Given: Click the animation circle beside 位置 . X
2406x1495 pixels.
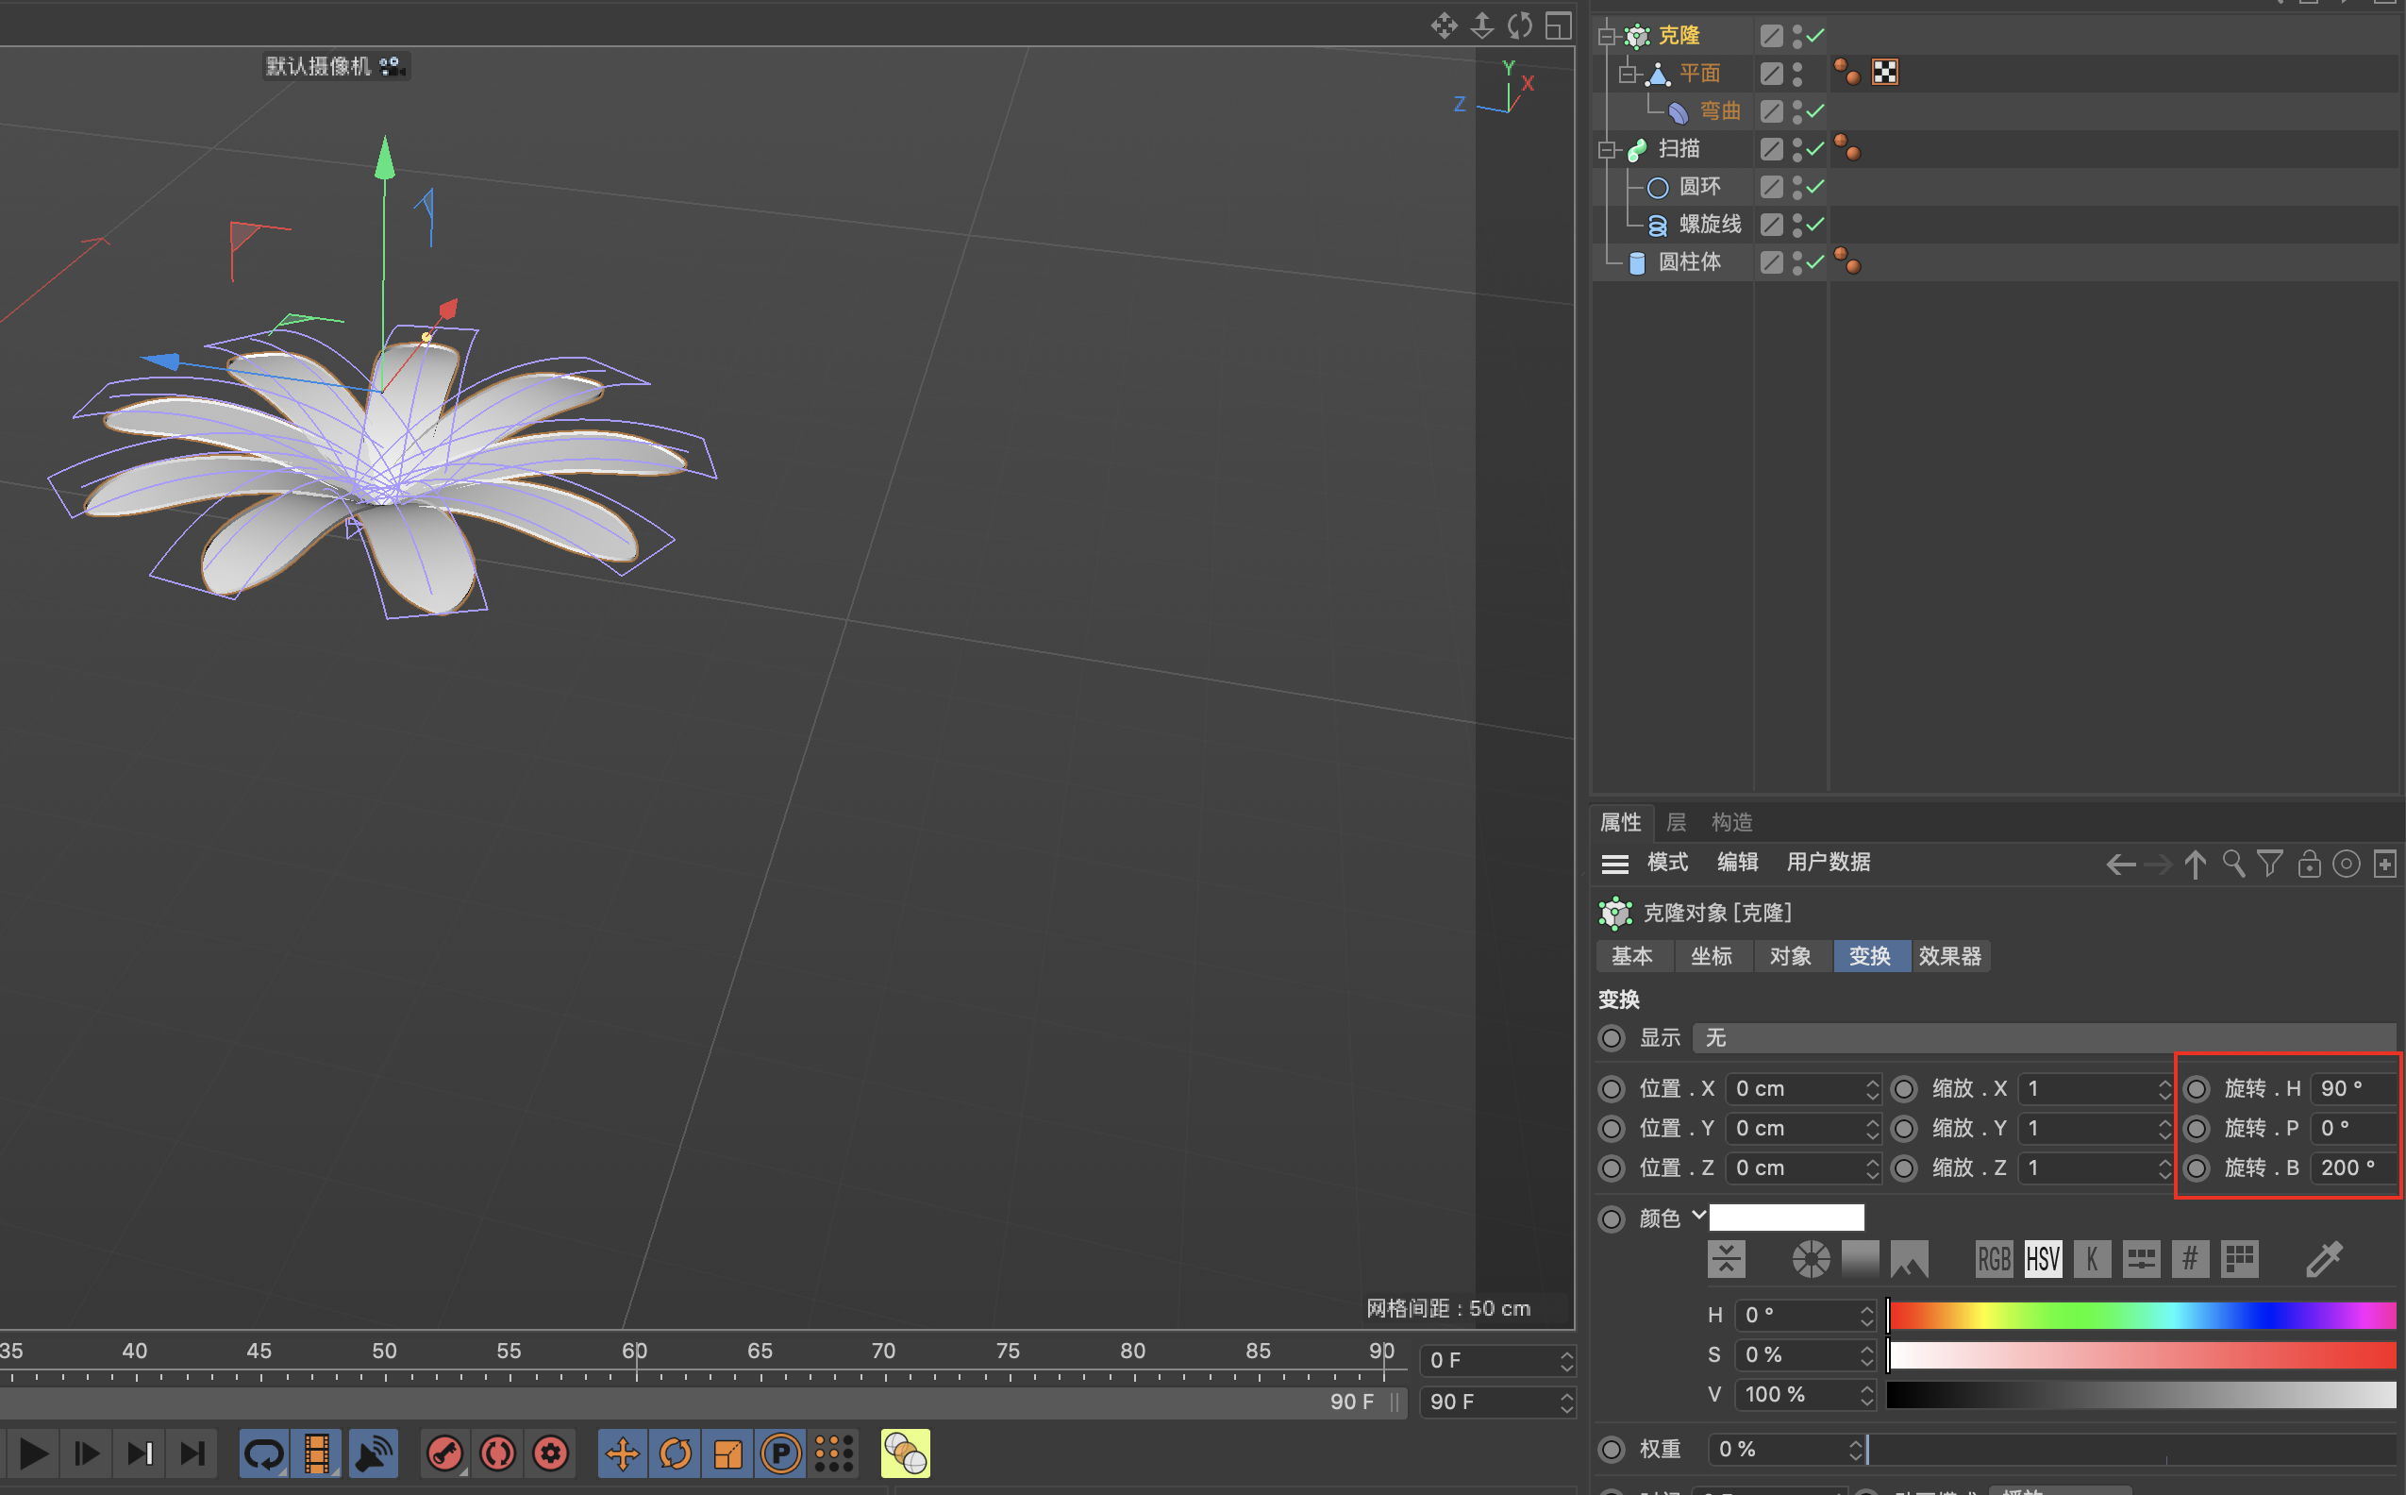Looking at the screenshot, I should [1612, 1088].
